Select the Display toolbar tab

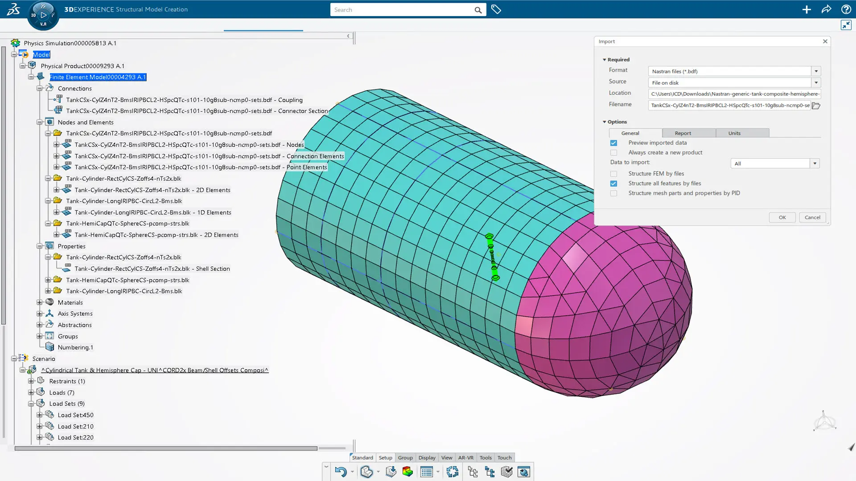(427, 457)
